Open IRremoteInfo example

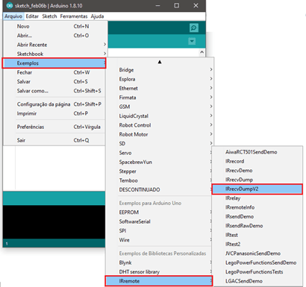pos(257,207)
